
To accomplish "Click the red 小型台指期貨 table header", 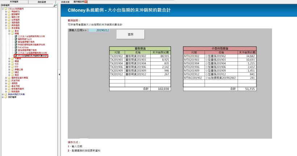I will click(x=220, y=48).
